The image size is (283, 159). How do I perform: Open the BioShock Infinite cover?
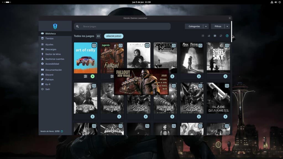[86, 98]
